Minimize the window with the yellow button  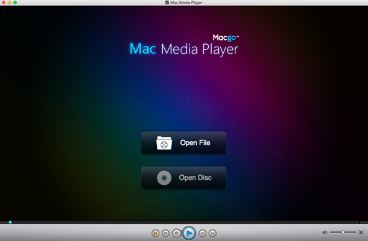[10, 2]
